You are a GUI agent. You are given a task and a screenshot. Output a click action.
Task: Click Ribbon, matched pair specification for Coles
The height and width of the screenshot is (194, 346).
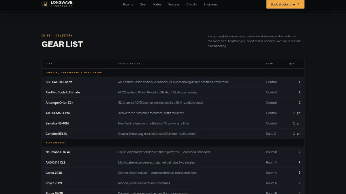pos(157,173)
